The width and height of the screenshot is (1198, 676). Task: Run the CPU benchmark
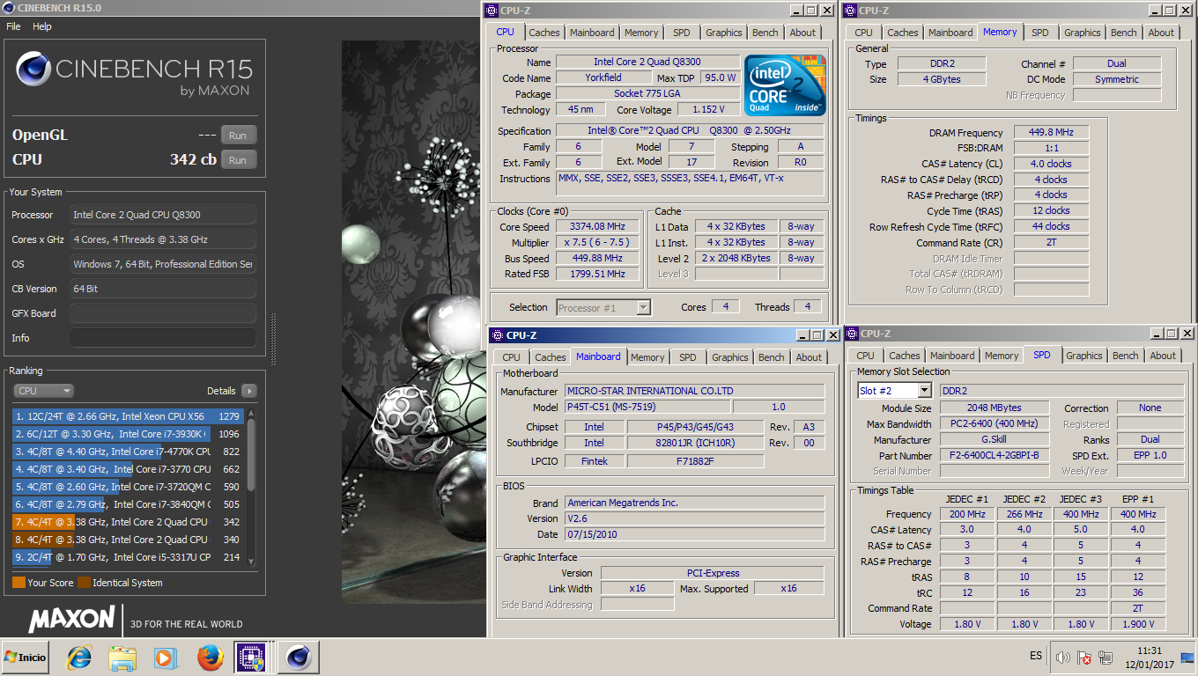pyautogui.click(x=238, y=160)
